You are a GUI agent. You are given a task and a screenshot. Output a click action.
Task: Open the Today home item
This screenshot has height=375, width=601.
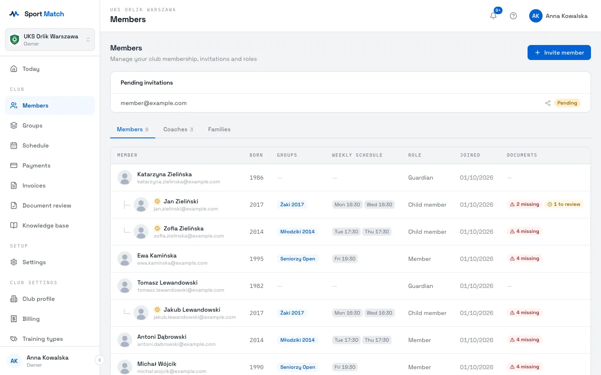point(50,69)
